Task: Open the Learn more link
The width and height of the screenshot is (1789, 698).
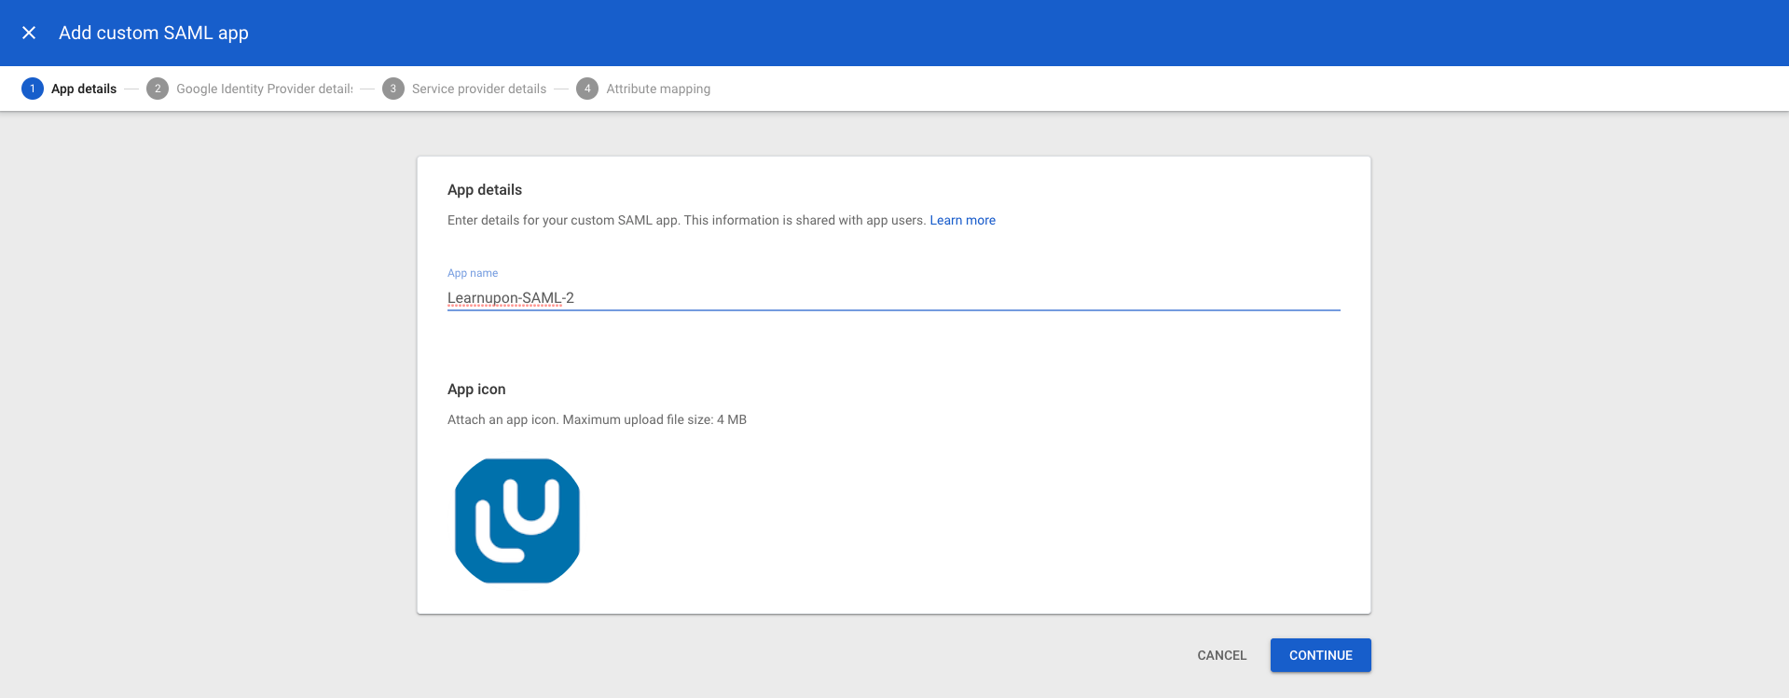Action: click(962, 220)
